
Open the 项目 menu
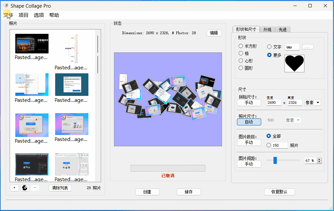pos(24,15)
